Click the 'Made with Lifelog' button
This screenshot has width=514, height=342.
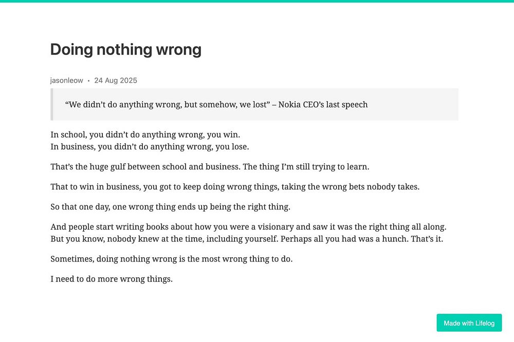click(469, 323)
